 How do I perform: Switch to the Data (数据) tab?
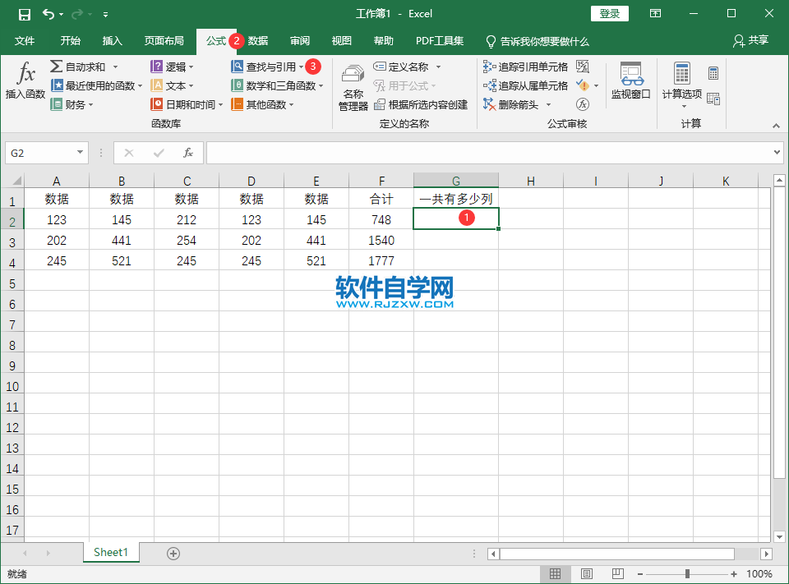coord(257,41)
